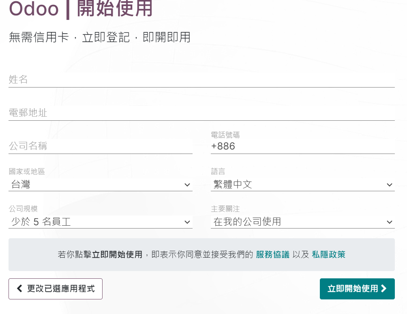Open the 私隱政策 link

[x=328, y=254]
